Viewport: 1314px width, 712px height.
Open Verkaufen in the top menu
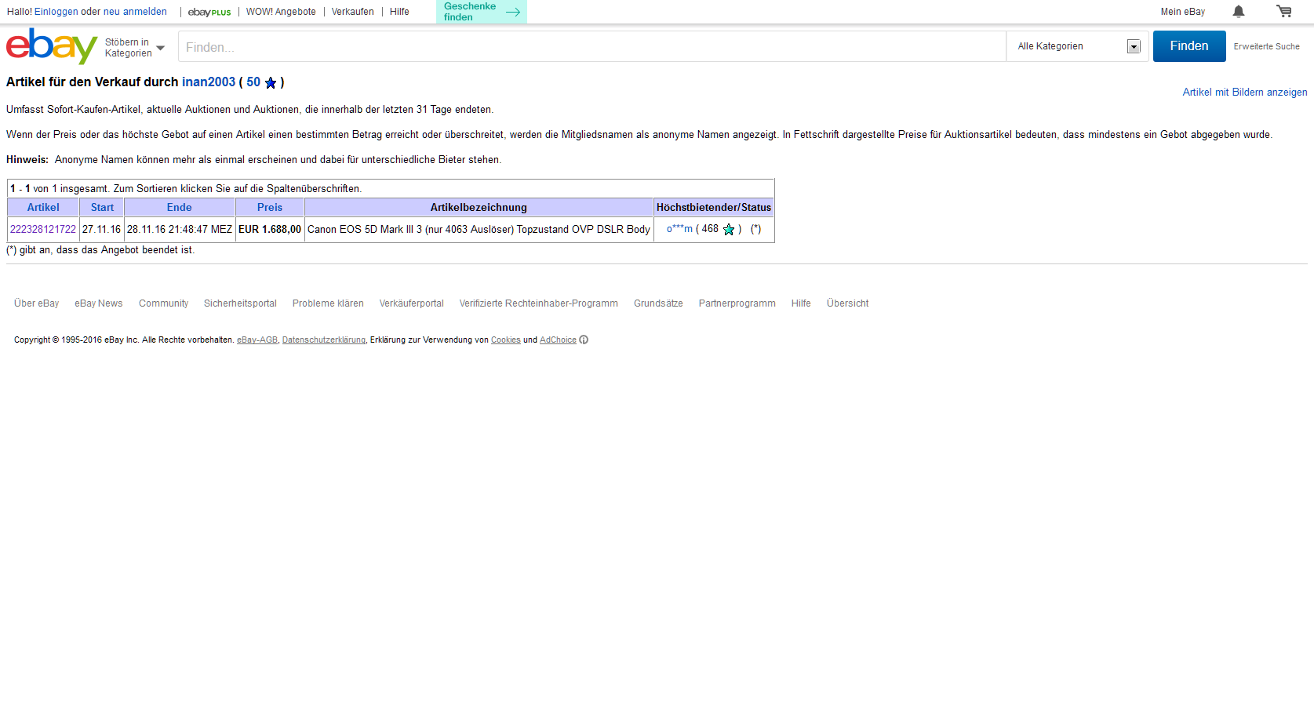pos(352,12)
